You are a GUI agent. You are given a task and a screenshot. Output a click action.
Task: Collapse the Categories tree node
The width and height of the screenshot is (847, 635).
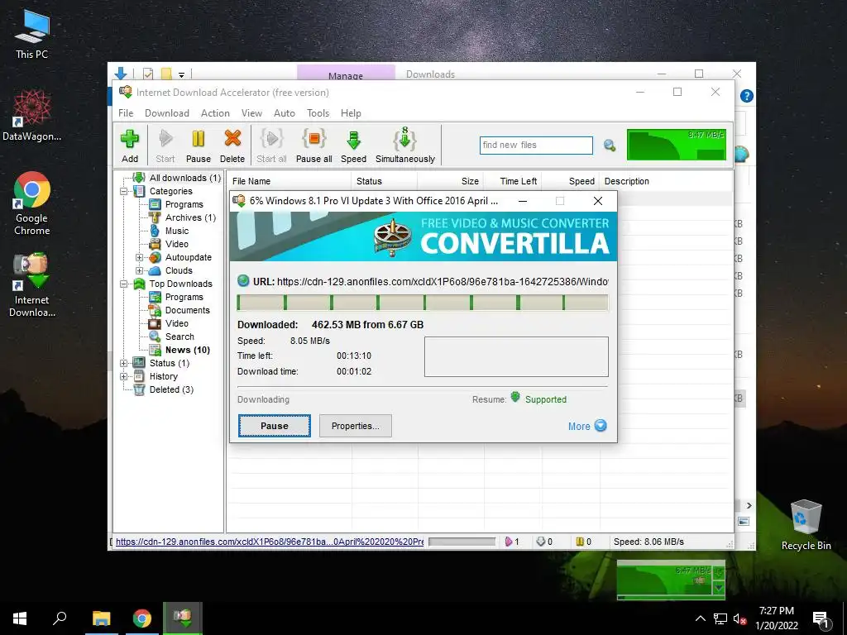(x=124, y=191)
